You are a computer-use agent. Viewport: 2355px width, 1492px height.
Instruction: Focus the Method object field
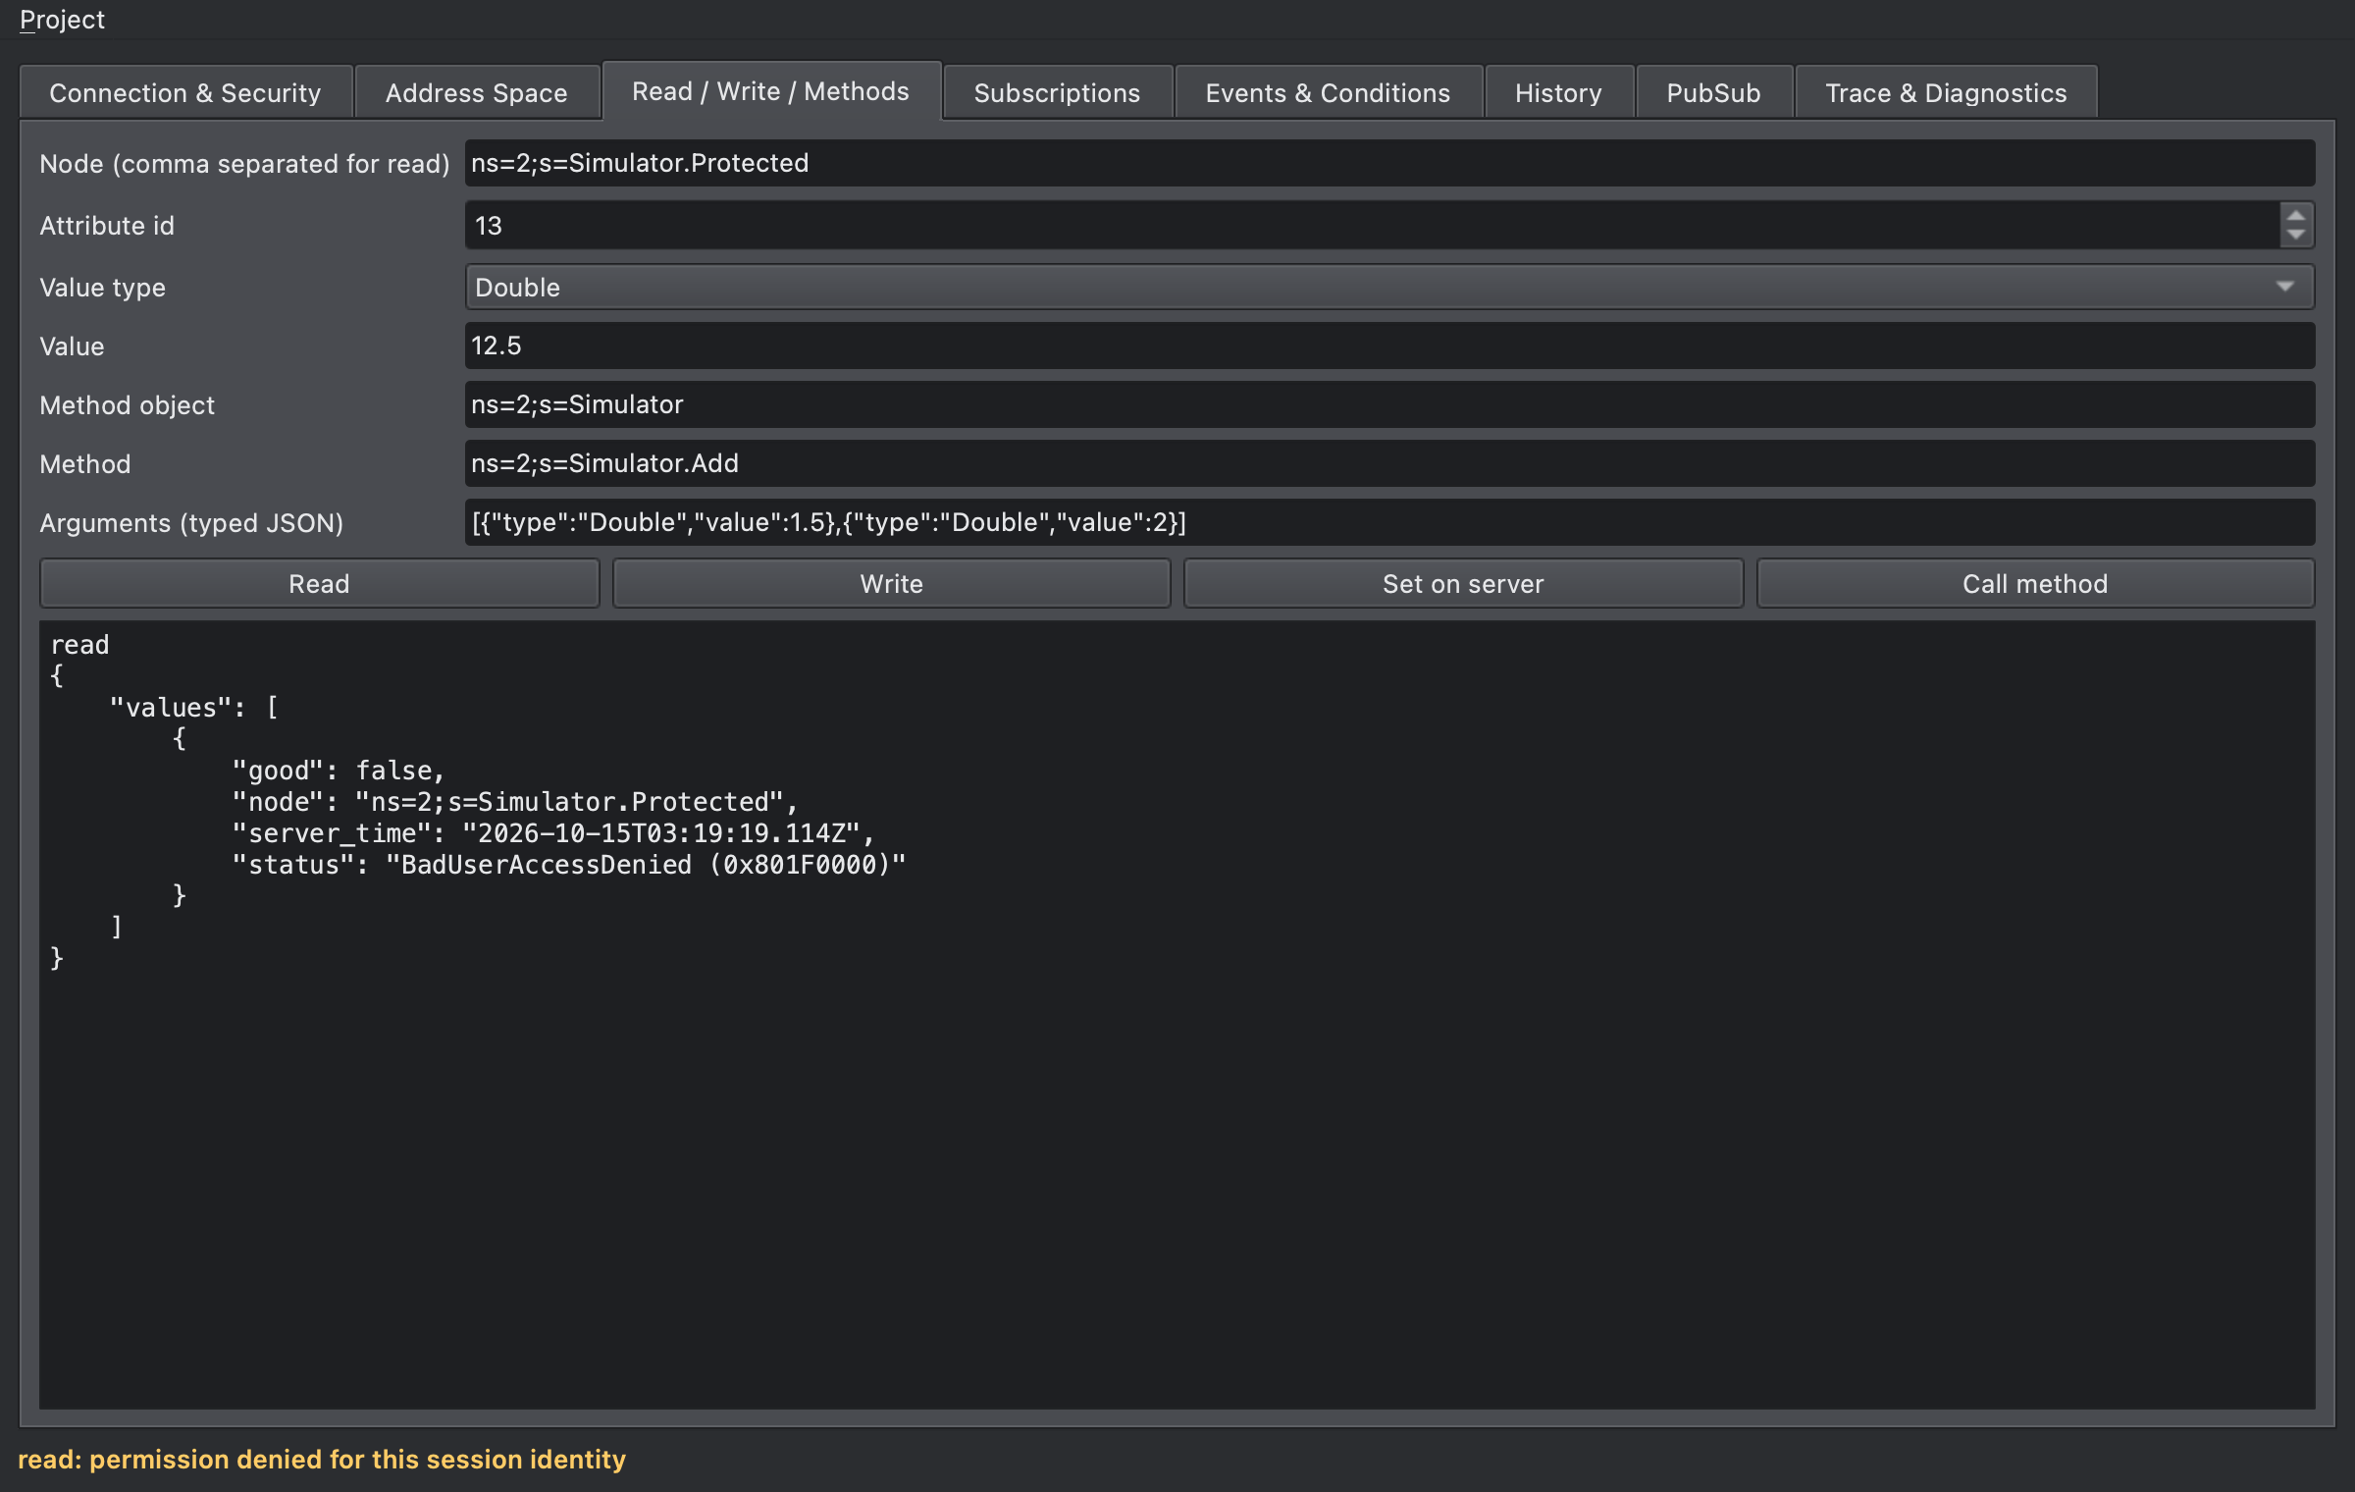click(1389, 404)
